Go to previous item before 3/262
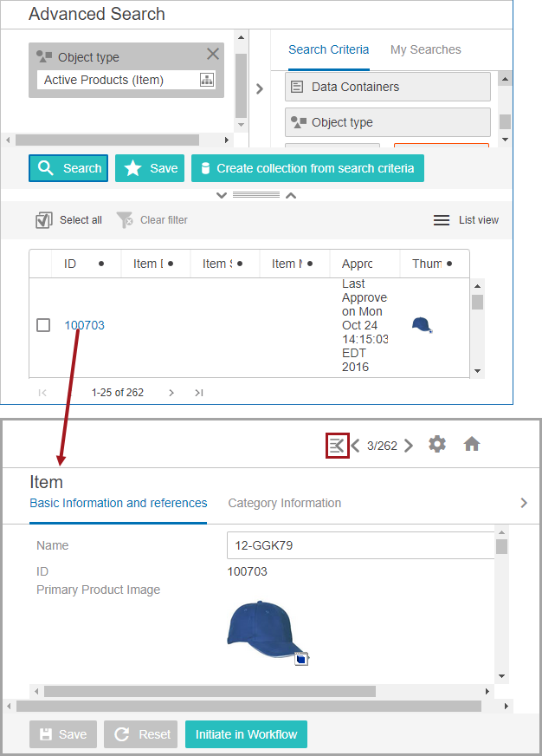This screenshot has width=542, height=756. (x=355, y=446)
